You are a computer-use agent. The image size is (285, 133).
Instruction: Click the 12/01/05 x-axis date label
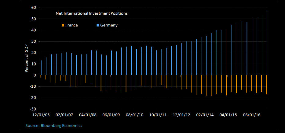pyautogui.click(x=40, y=115)
